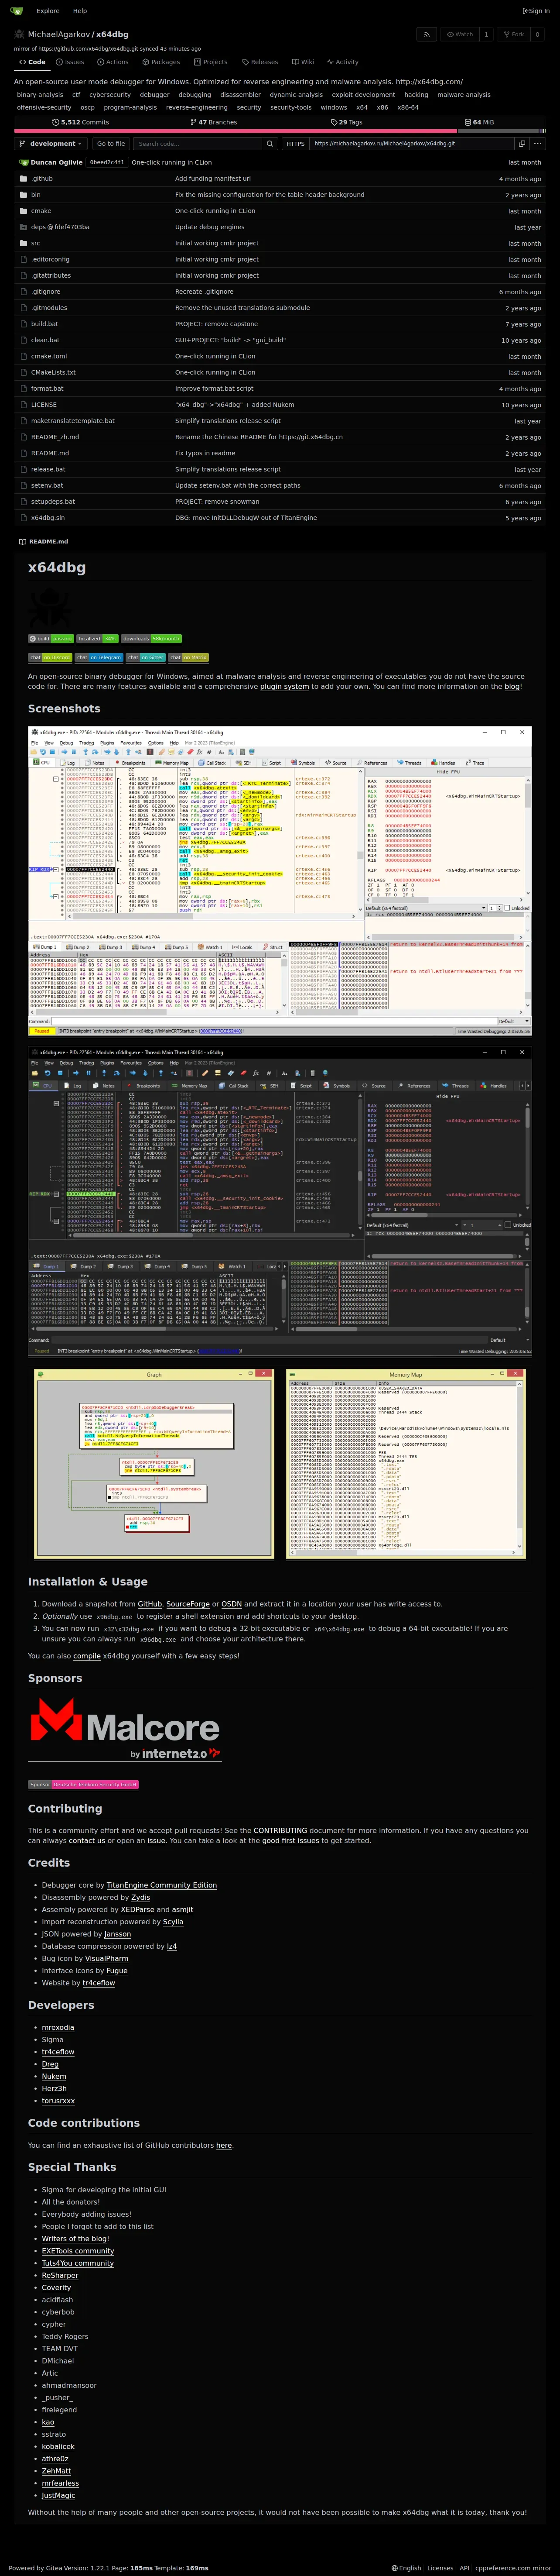560x2576 pixels.
Task: Open the three-dots more options menu
Action: [x=537, y=144]
